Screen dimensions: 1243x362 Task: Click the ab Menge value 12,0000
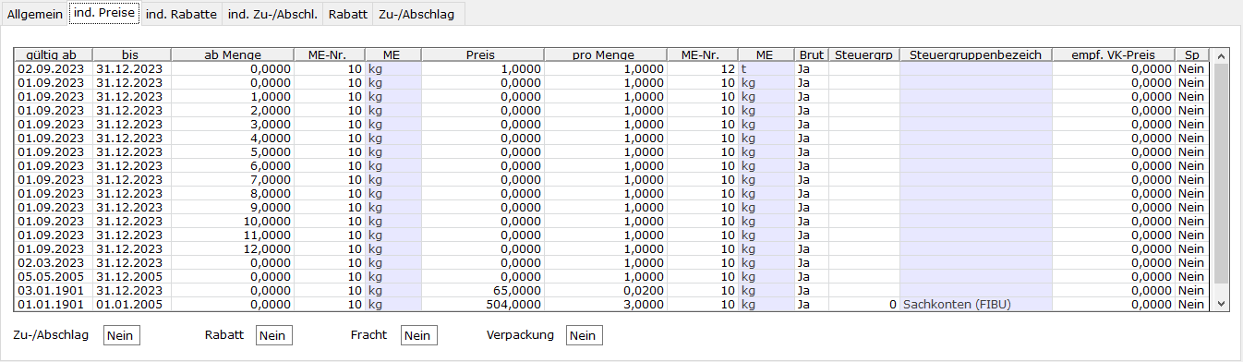pyautogui.click(x=233, y=248)
